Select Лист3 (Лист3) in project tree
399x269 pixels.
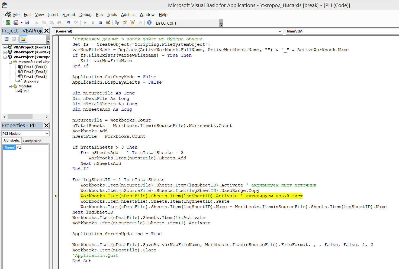[x=35, y=77]
